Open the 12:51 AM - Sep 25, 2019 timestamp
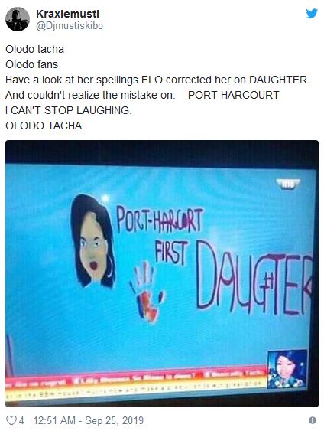The width and height of the screenshot is (324, 431). click(x=89, y=420)
